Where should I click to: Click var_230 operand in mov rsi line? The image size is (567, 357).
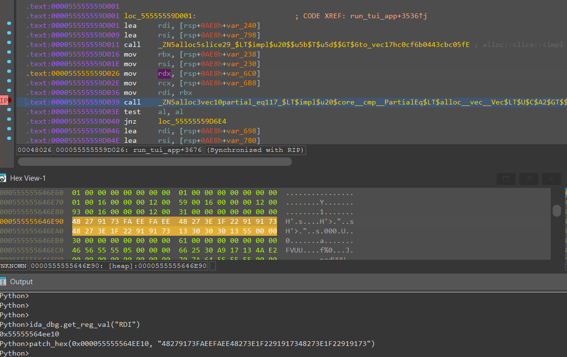point(242,64)
